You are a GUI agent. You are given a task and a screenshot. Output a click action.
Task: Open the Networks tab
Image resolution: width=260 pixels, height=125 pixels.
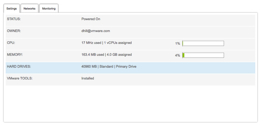(30, 8)
